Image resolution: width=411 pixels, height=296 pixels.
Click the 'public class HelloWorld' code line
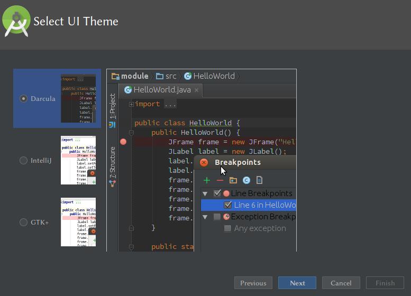(x=187, y=123)
